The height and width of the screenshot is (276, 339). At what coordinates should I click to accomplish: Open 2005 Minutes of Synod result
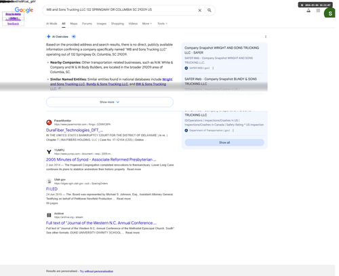click(101, 159)
